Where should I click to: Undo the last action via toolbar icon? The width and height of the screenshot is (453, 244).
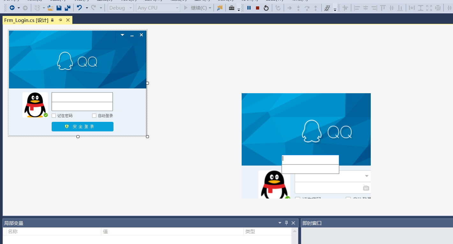click(79, 8)
